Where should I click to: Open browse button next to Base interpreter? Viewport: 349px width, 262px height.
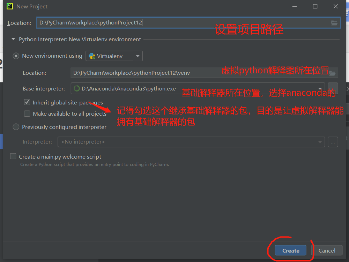tap(333, 88)
